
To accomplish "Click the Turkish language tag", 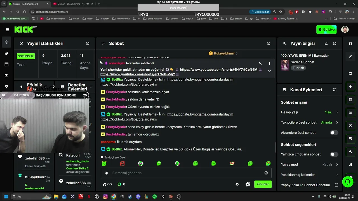I will (298, 68).
